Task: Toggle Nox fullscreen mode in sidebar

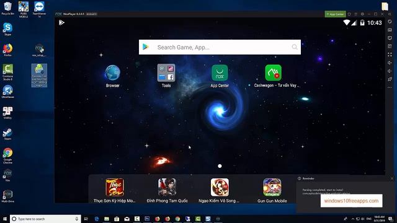Action: [x=390, y=55]
